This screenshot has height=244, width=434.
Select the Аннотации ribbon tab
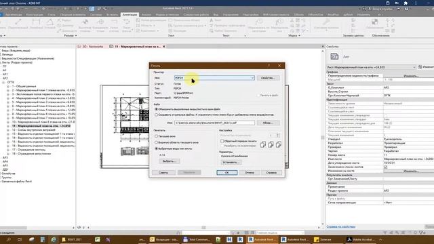(130, 15)
